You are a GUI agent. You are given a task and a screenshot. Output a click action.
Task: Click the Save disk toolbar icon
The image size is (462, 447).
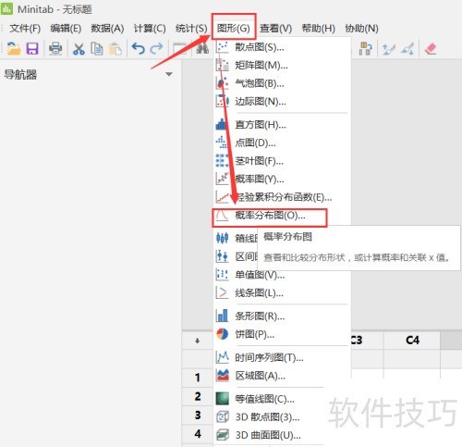coord(32,49)
